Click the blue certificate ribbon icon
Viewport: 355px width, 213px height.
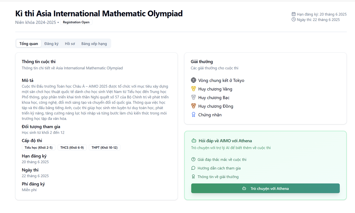[194, 115]
